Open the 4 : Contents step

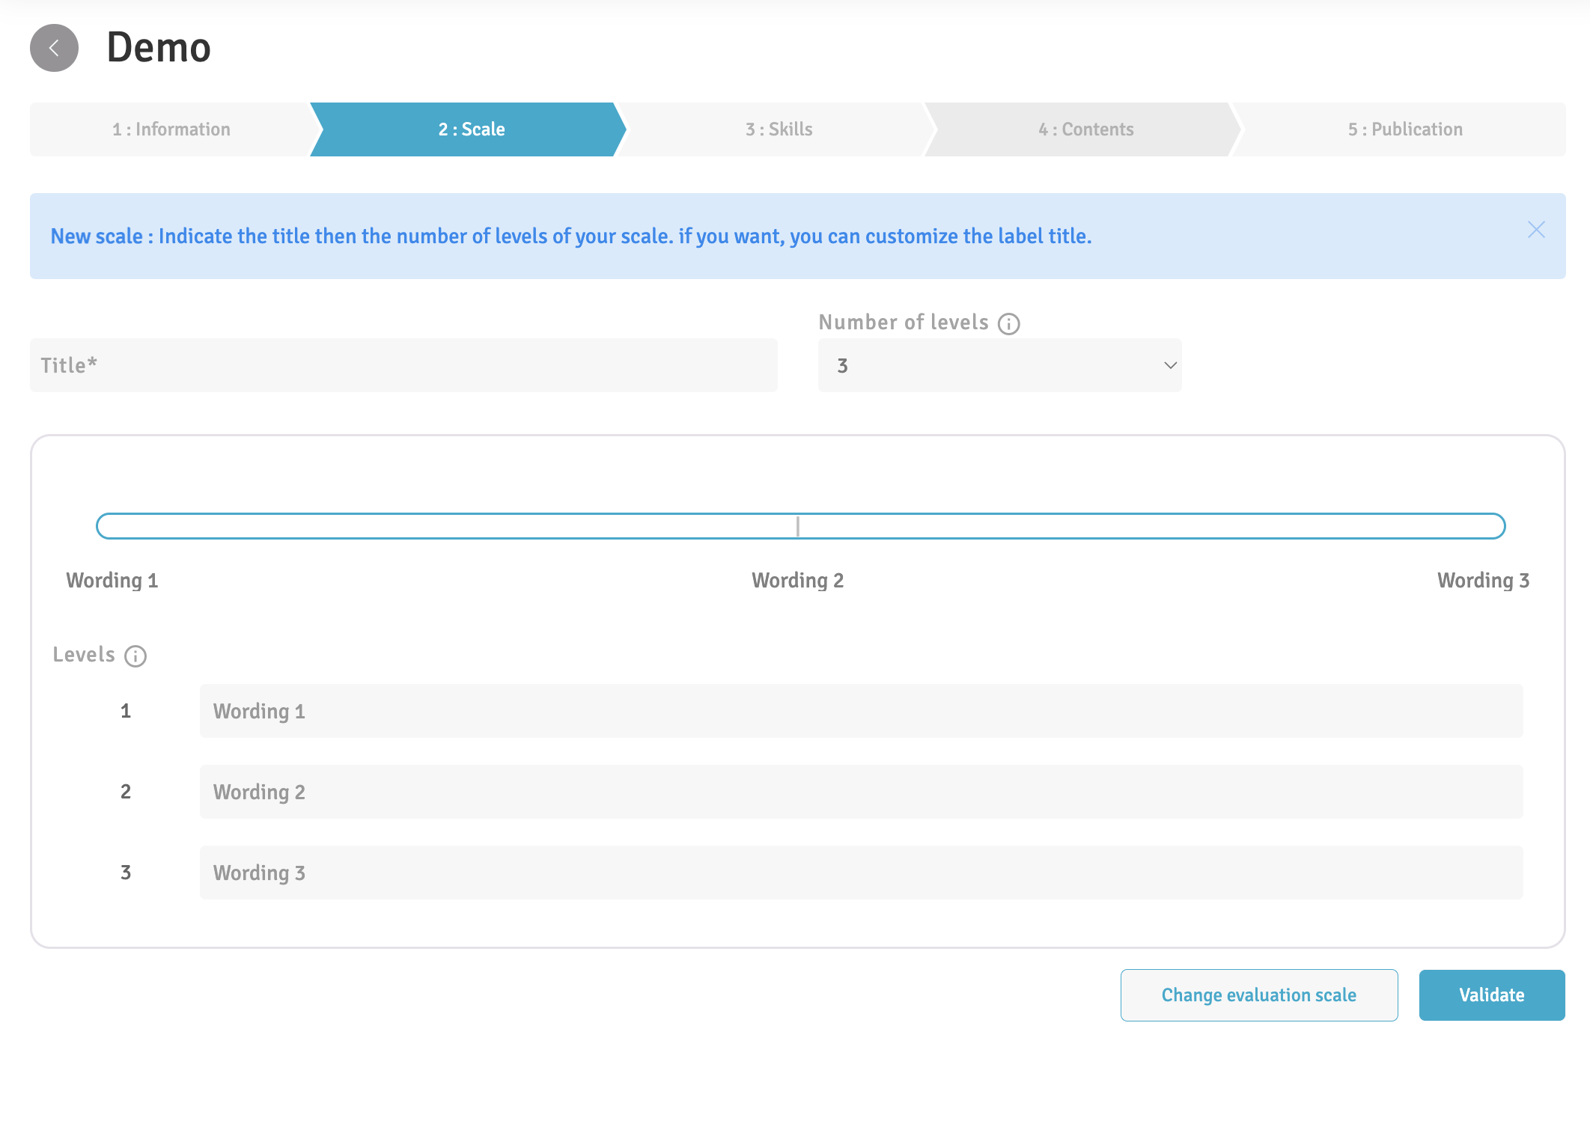click(x=1085, y=129)
